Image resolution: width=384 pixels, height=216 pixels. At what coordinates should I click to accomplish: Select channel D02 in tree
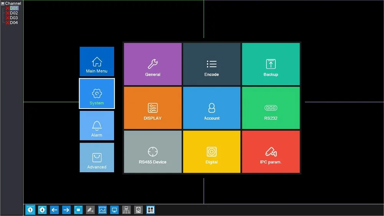[x=14, y=13]
